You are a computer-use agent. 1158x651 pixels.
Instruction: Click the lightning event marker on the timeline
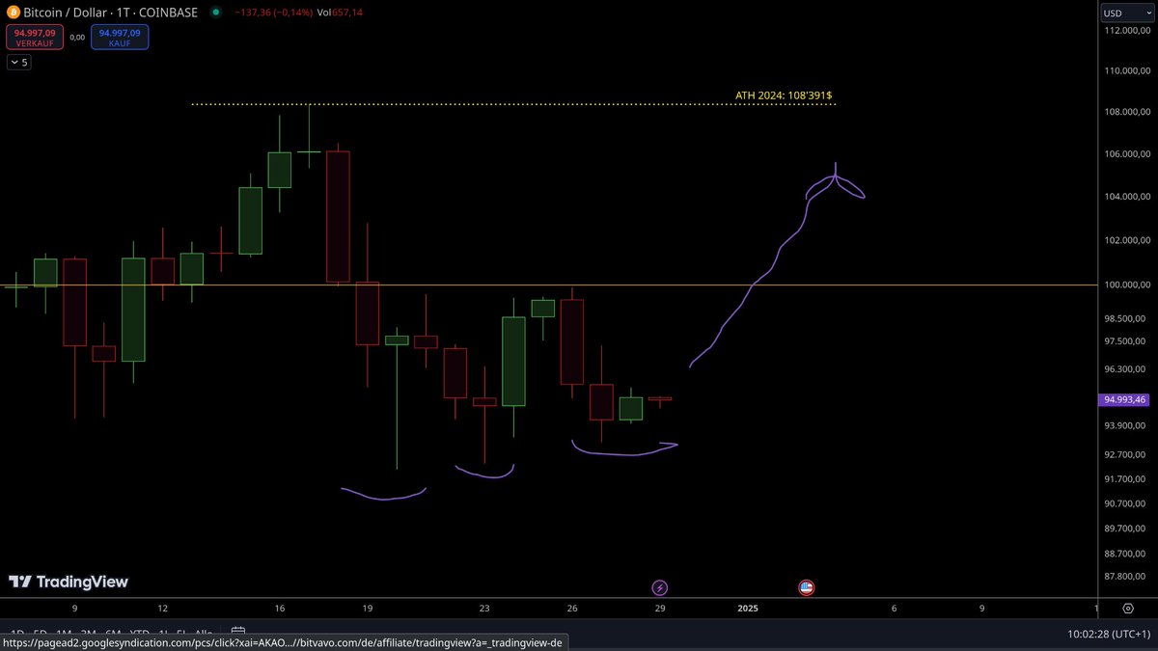(660, 587)
